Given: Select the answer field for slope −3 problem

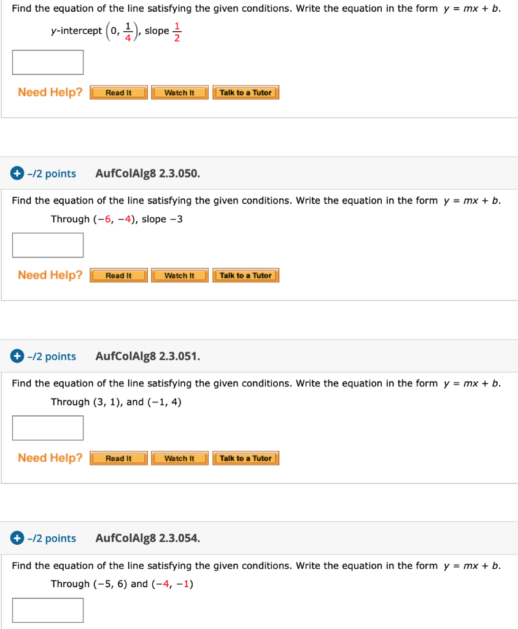Looking at the screenshot, I should pos(48,244).
